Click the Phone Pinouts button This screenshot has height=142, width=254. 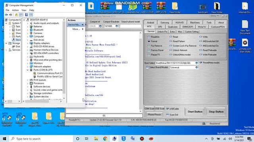[x=154, y=115]
